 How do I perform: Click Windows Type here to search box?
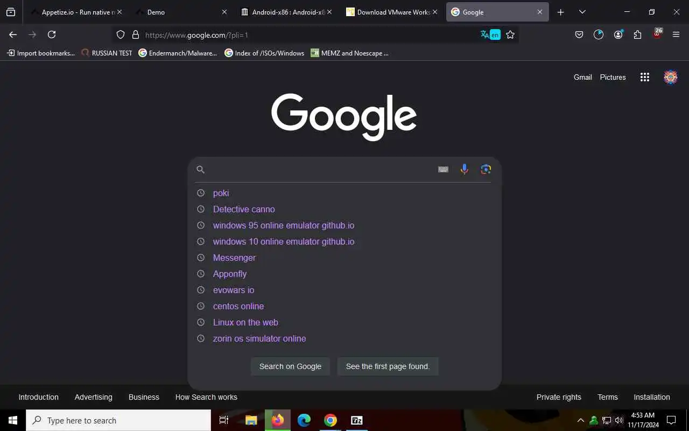[118, 420]
